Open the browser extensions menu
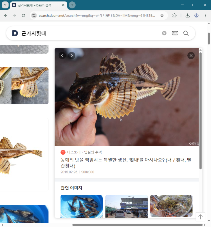Image resolution: width=211 pixels, height=227 pixels. point(174,15)
